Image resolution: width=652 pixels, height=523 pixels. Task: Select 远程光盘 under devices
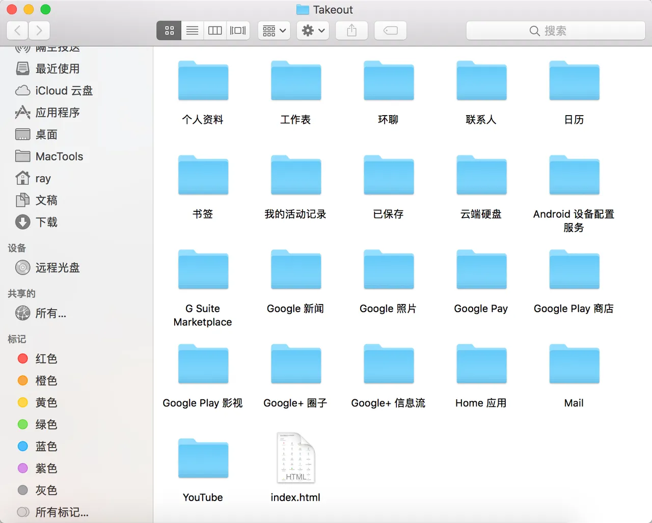47,267
